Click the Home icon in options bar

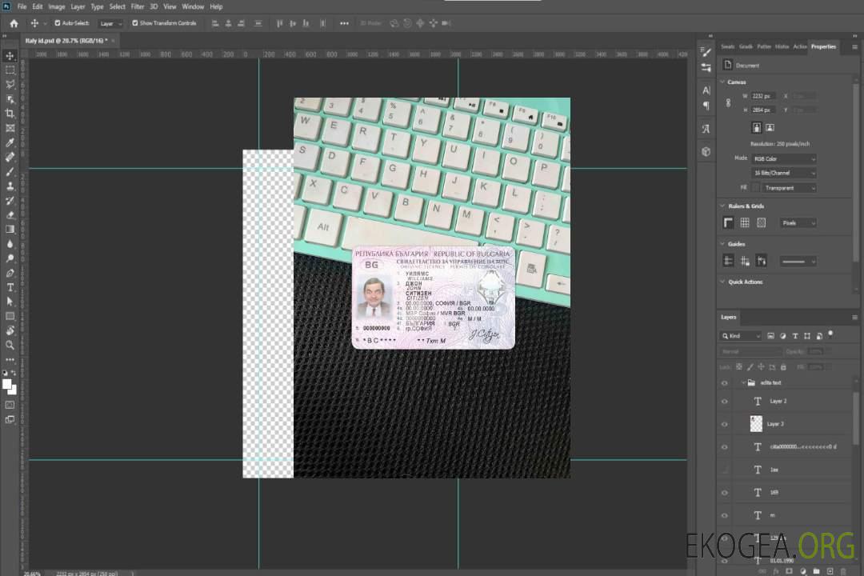(x=14, y=23)
